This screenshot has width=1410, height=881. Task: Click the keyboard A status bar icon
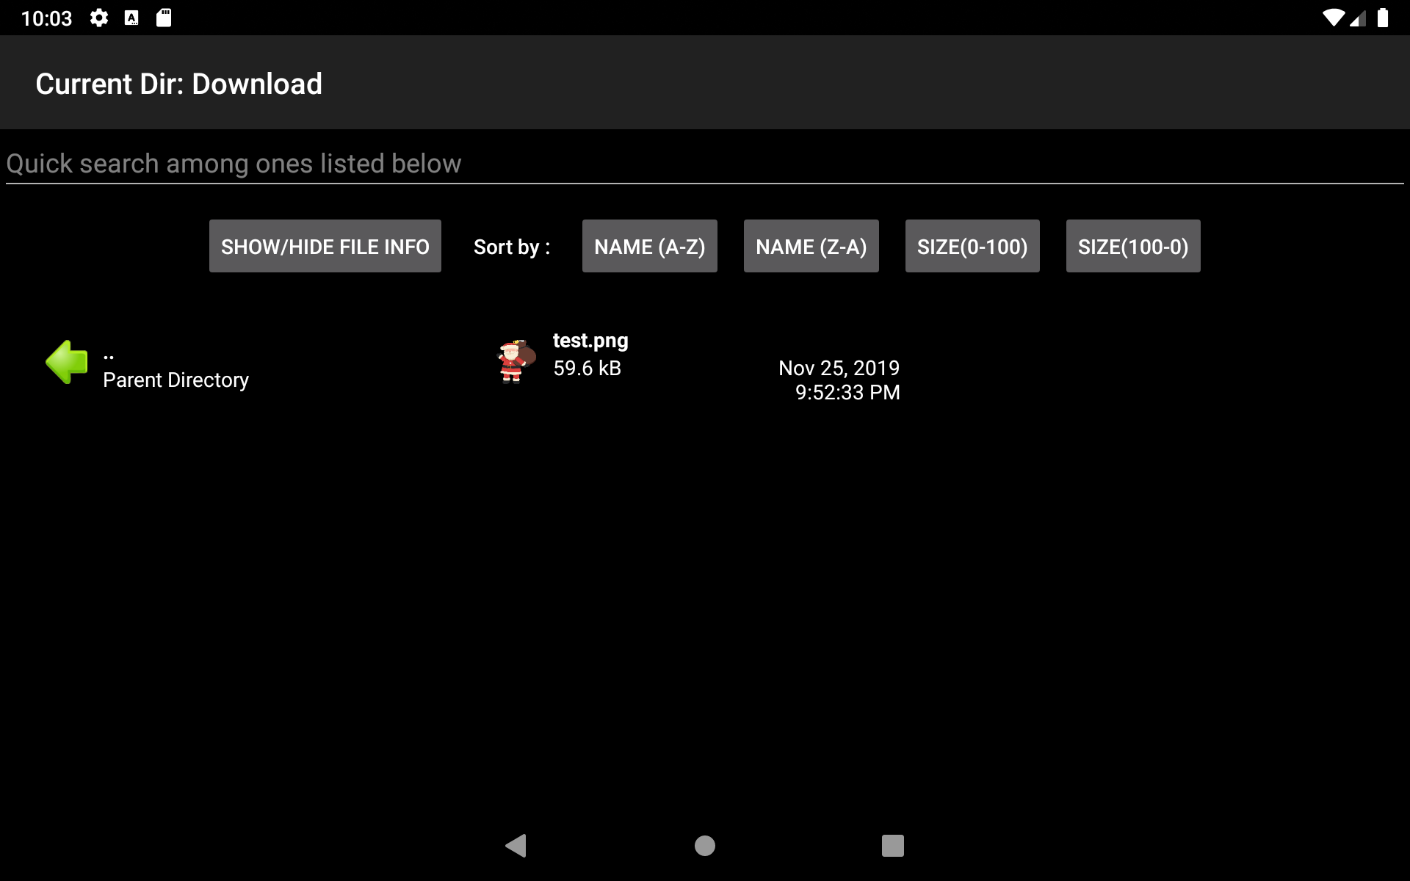[x=131, y=18]
